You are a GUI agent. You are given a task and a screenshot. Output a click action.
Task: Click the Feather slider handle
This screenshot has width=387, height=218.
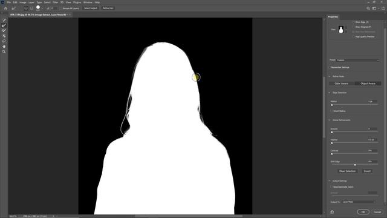(x=332, y=143)
